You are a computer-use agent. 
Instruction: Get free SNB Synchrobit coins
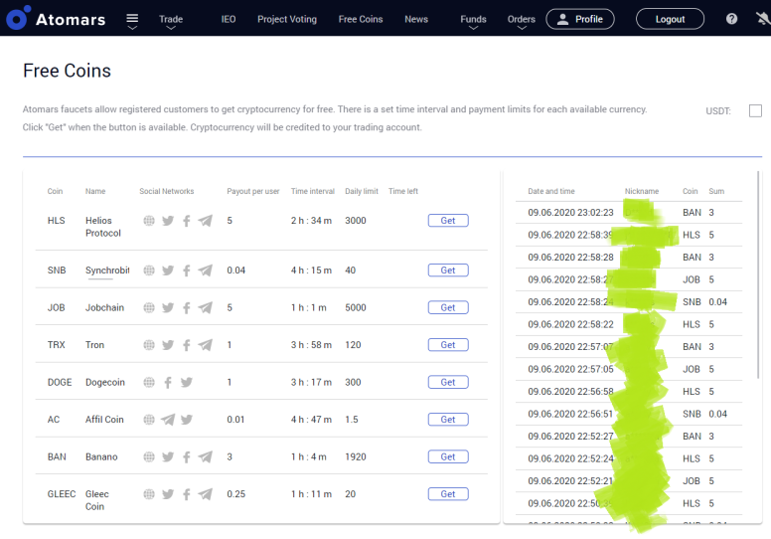(448, 270)
